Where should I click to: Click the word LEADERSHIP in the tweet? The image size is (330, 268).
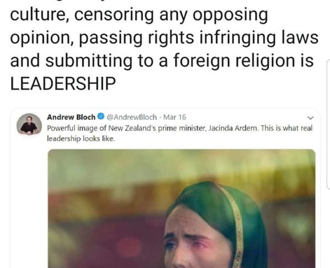pos(63,83)
